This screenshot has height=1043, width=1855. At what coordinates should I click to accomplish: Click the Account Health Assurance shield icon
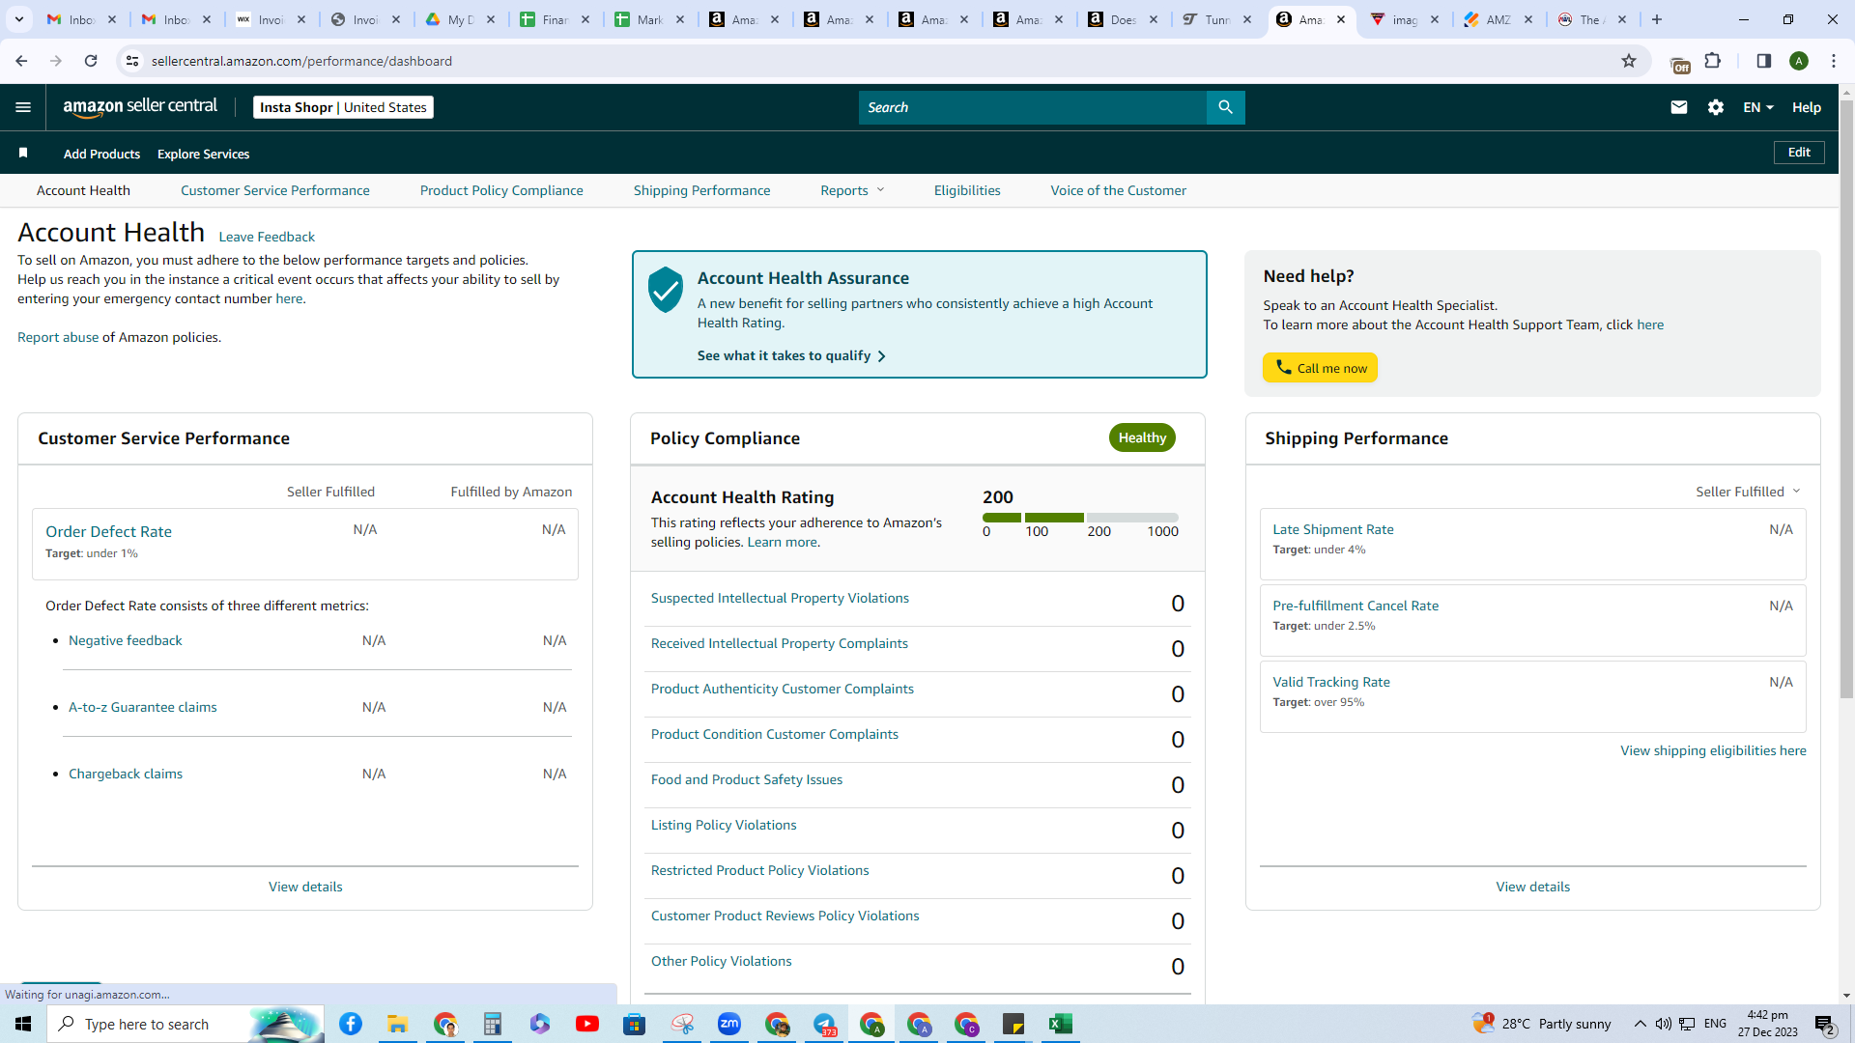(666, 290)
